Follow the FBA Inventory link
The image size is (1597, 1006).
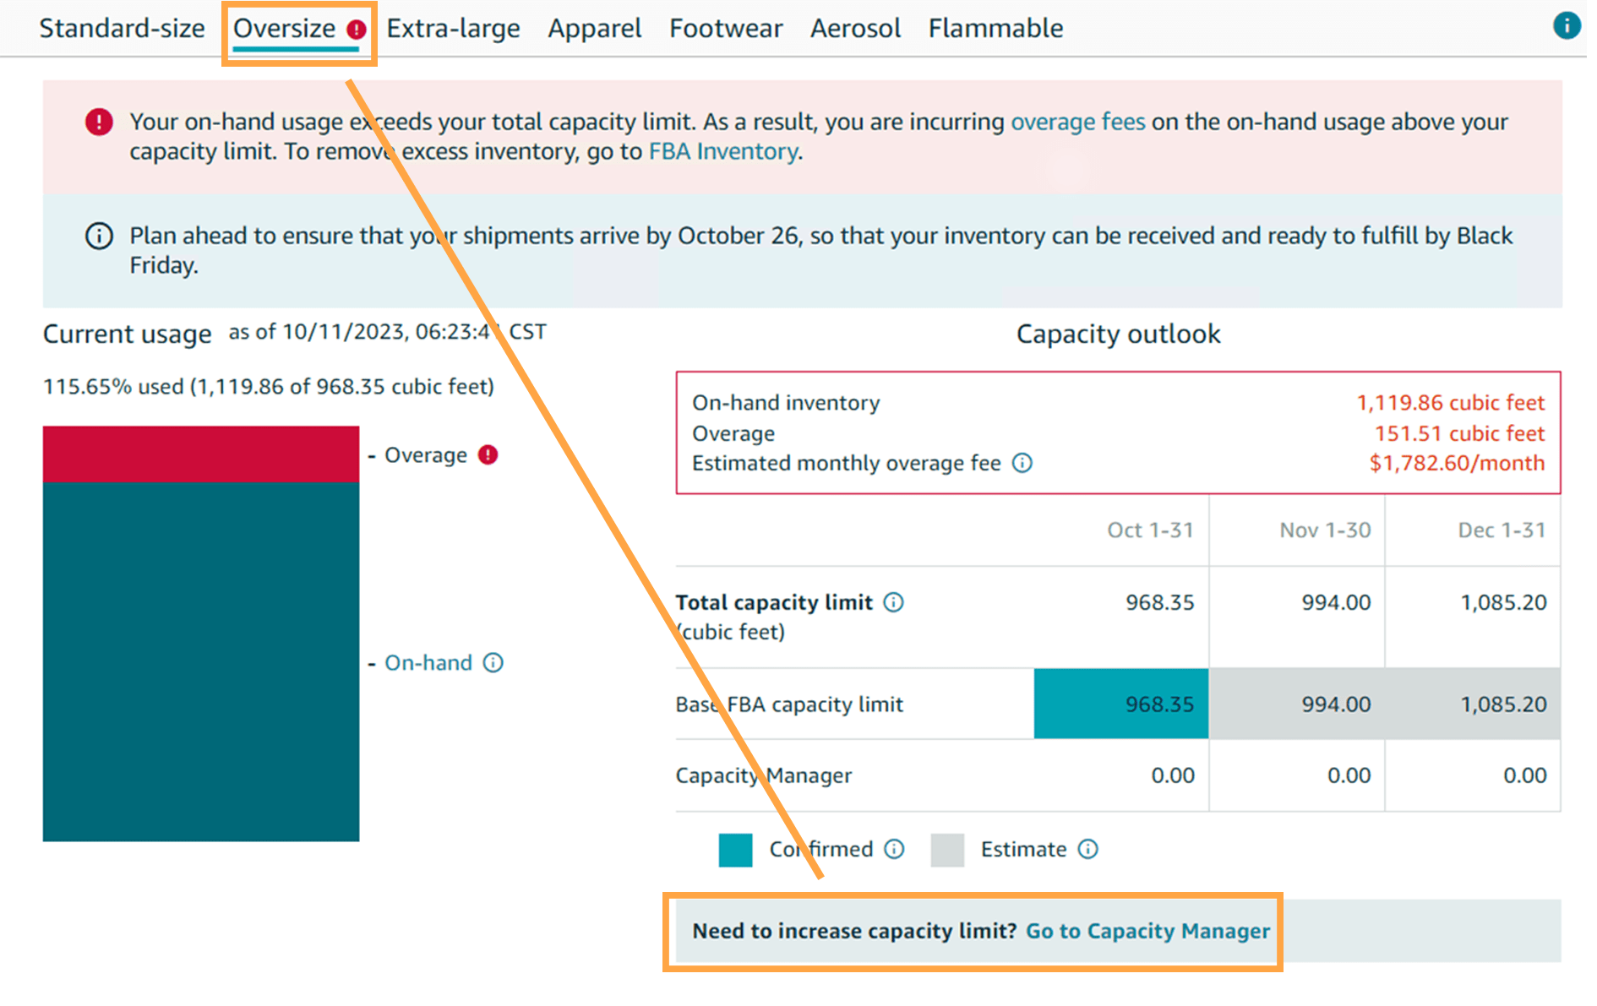tap(722, 152)
